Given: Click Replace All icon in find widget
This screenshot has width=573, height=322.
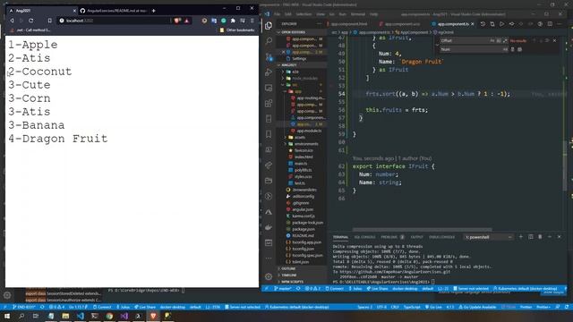Looking at the screenshot, I should (519, 49).
